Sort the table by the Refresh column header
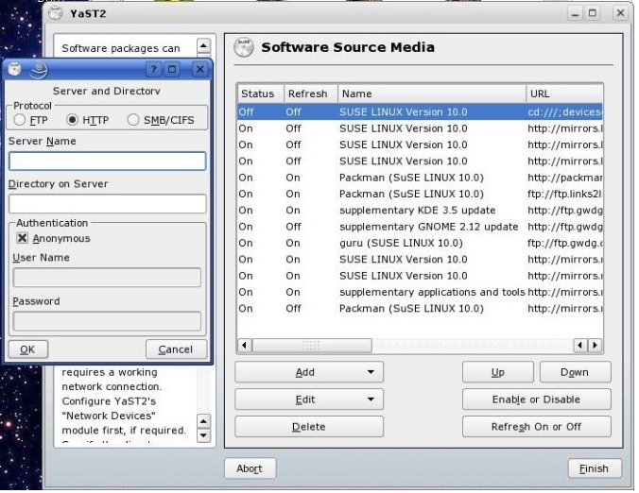This screenshot has width=639, height=493. (311, 93)
